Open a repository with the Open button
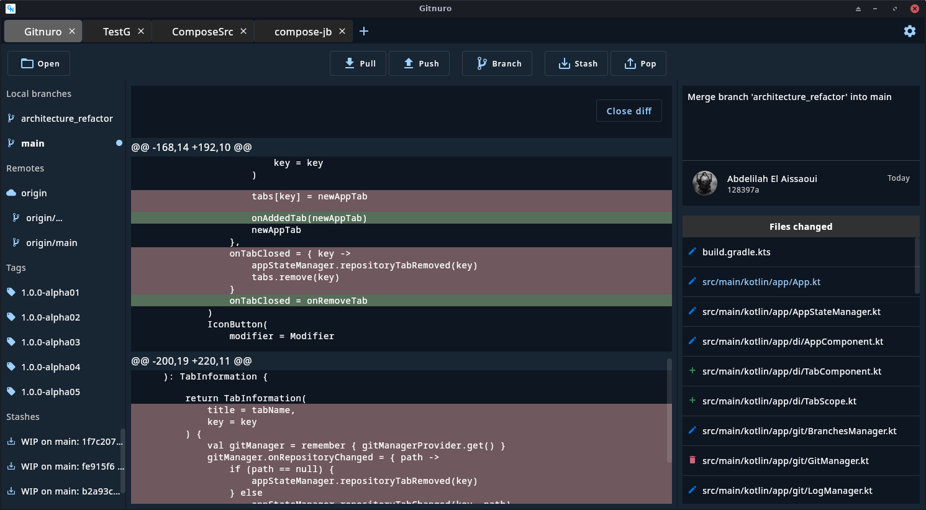 tap(39, 63)
